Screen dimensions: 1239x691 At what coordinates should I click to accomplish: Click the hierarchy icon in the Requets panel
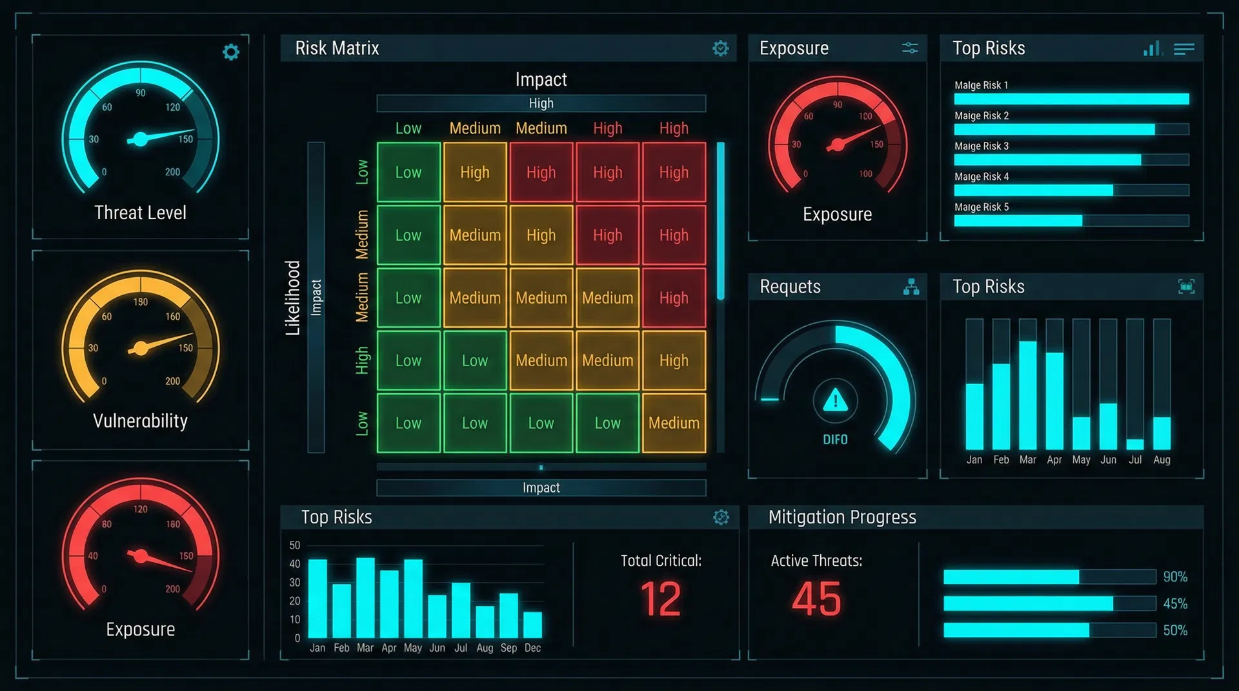click(x=911, y=286)
